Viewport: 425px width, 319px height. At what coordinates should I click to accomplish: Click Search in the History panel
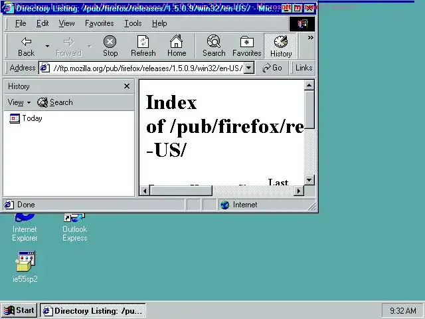coord(55,102)
